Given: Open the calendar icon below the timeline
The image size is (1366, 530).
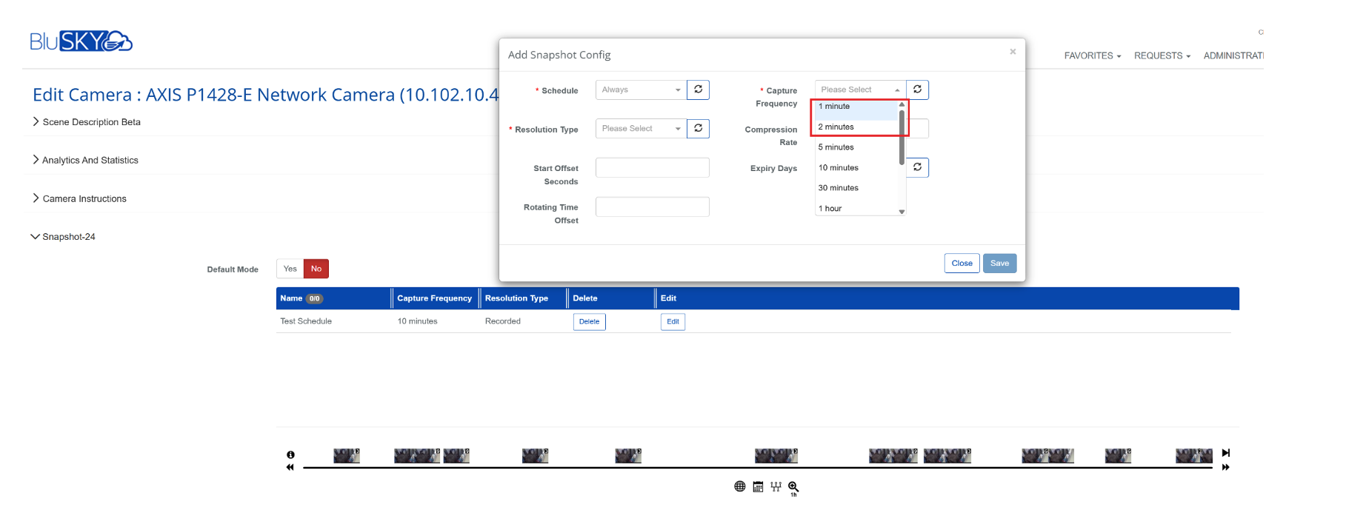Looking at the screenshot, I should 758,486.
